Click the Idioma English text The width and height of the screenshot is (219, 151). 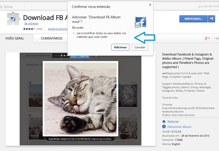pyautogui.click(x=171, y=144)
